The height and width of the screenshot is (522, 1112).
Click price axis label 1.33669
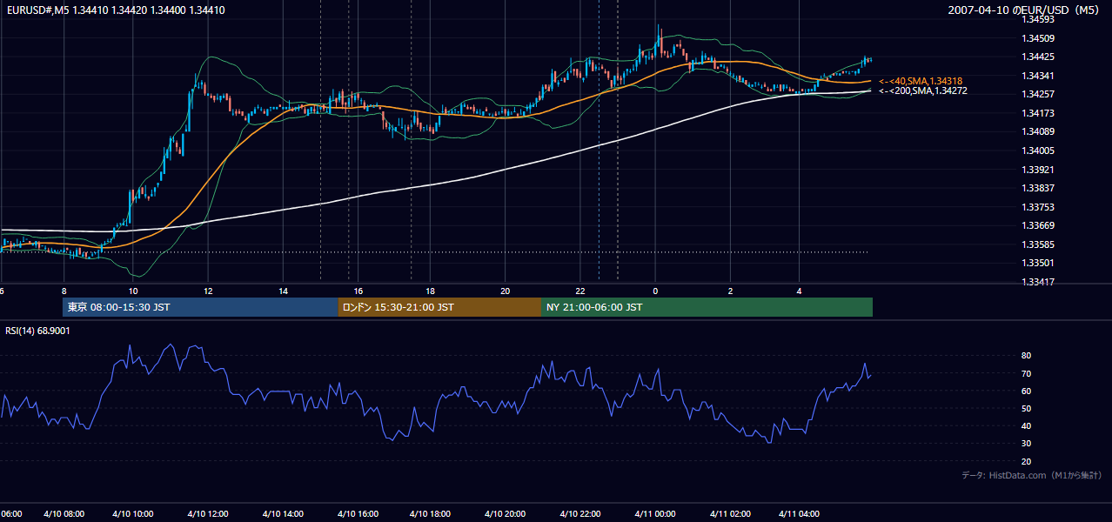point(1038,226)
